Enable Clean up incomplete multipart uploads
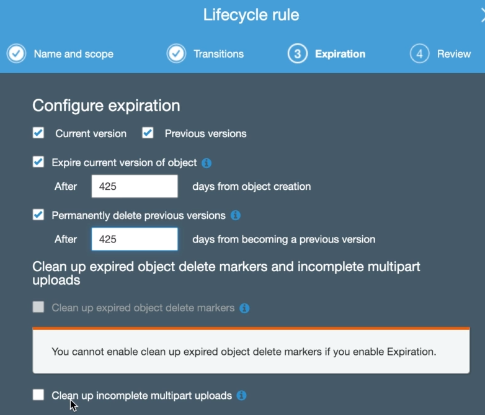485x415 pixels. click(38, 395)
